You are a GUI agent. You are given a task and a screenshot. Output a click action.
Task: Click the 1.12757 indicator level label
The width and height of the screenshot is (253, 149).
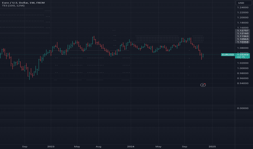pos(243,31)
